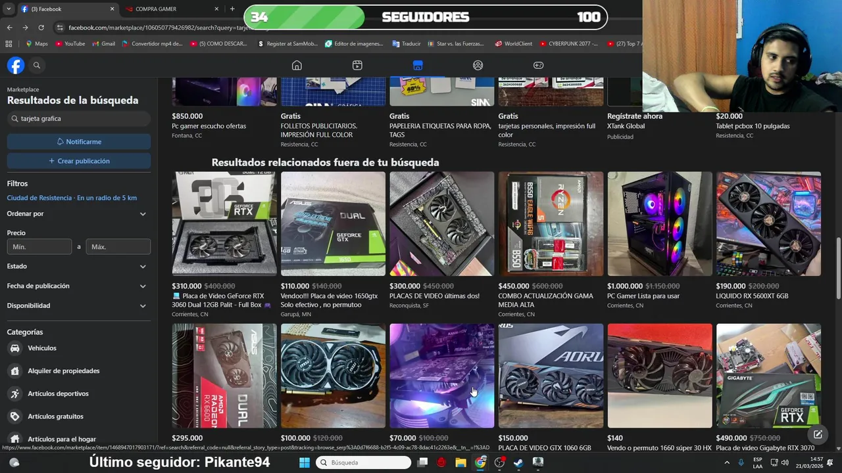The height and width of the screenshot is (473, 842).
Task: Open Aorus GTX 1060 6GB listing
Action: click(x=551, y=376)
